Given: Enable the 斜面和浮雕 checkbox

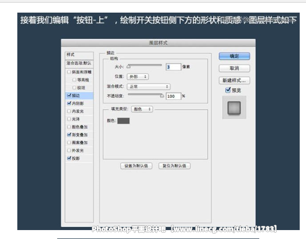Looking at the screenshot, I should [x=69, y=72].
